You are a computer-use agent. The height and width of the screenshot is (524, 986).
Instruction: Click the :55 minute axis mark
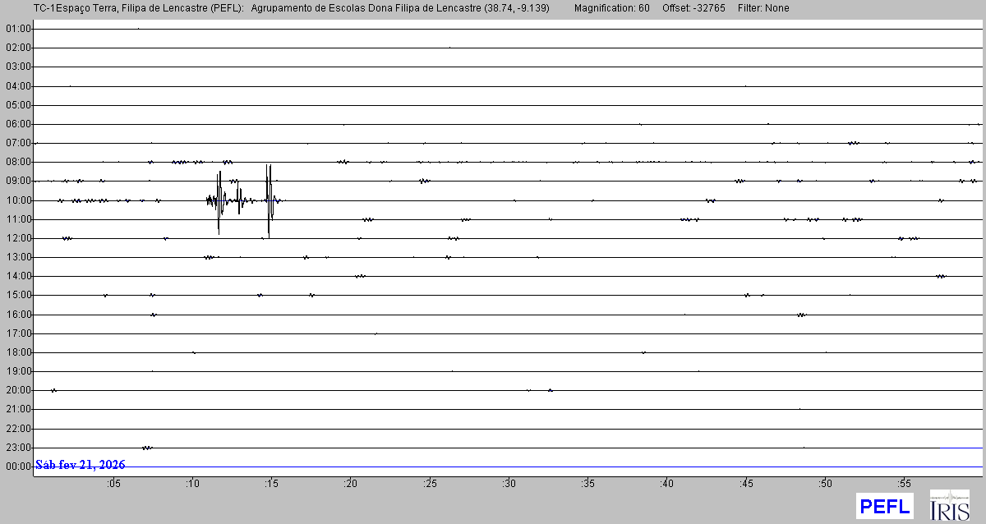[x=904, y=484]
